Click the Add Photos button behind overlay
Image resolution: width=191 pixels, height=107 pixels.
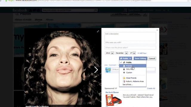tap(119, 15)
